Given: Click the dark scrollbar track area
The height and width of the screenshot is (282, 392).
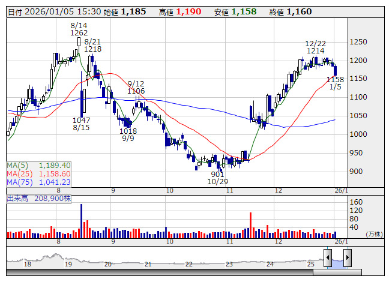Looking at the screenshot, I should click(x=160, y=272).
